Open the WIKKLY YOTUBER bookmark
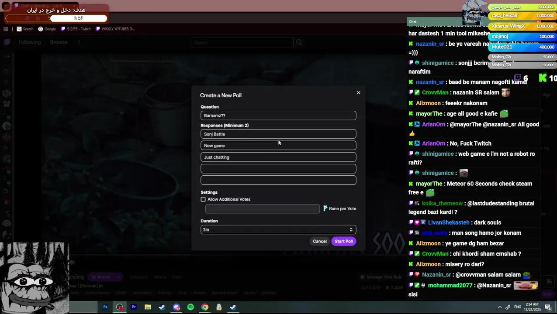 [x=115, y=29]
